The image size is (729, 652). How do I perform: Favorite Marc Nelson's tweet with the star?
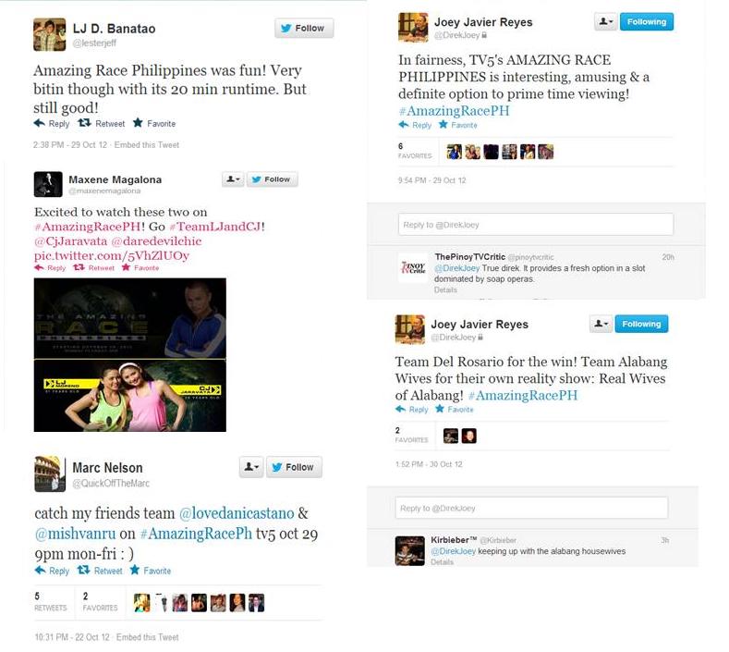(x=135, y=570)
